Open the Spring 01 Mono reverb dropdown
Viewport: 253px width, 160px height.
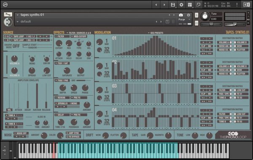pyautogui.click(x=67, y=103)
